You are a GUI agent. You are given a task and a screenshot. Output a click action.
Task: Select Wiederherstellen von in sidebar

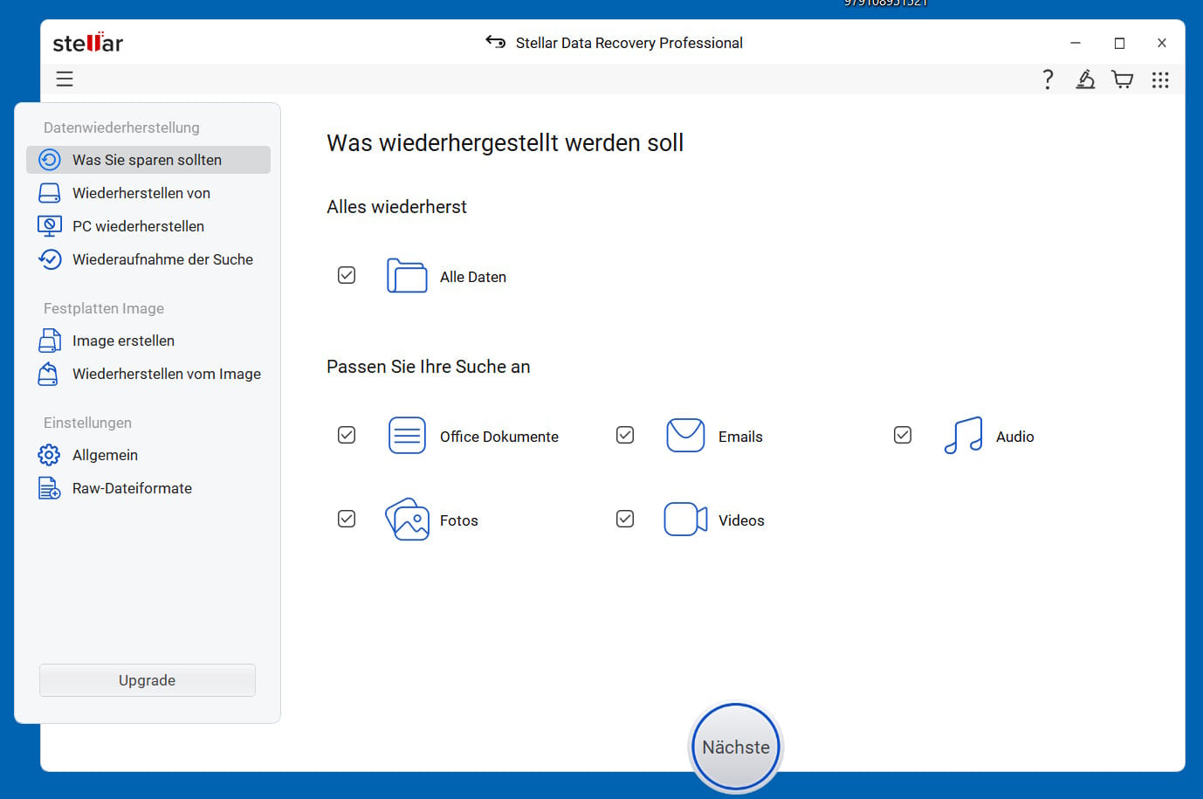point(141,193)
